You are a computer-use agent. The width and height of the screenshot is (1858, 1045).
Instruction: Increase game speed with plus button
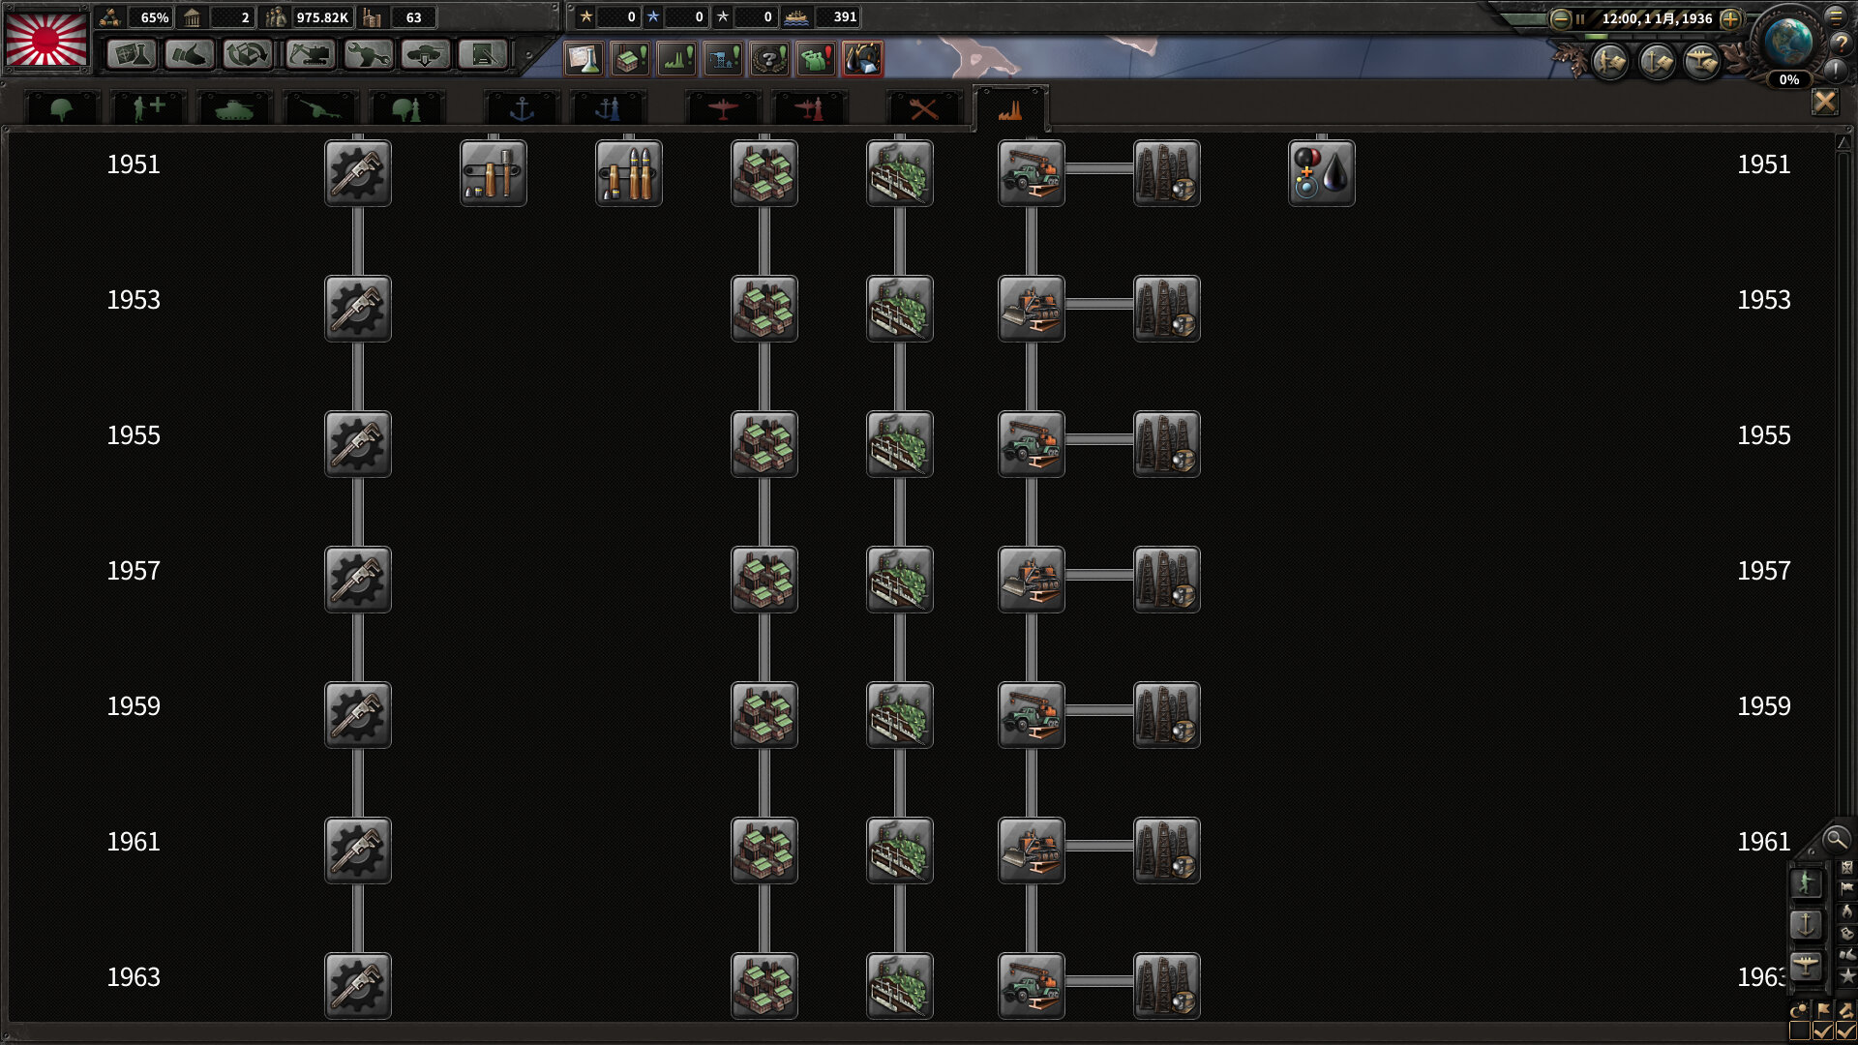[x=1730, y=18]
